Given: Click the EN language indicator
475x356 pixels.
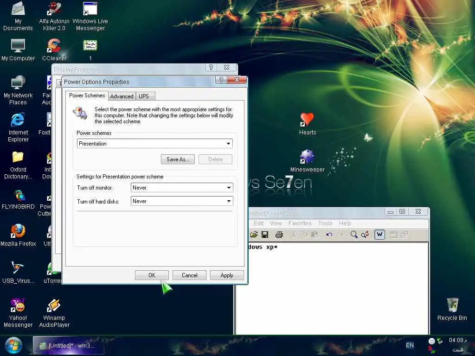Looking at the screenshot, I should pyautogui.click(x=410, y=345).
